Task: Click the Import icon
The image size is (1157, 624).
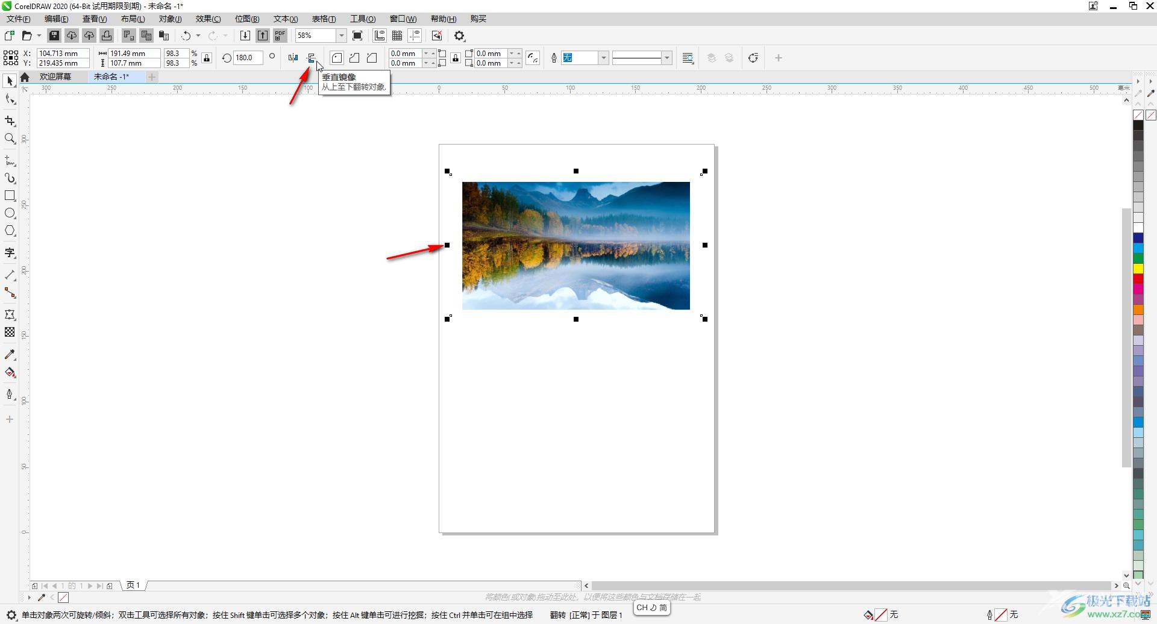Action: pyautogui.click(x=245, y=36)
